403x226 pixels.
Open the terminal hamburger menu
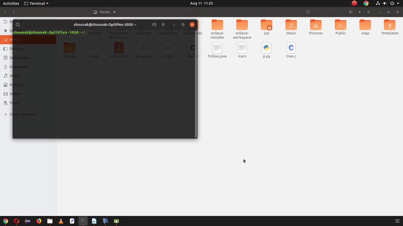[x=163, y=24]
